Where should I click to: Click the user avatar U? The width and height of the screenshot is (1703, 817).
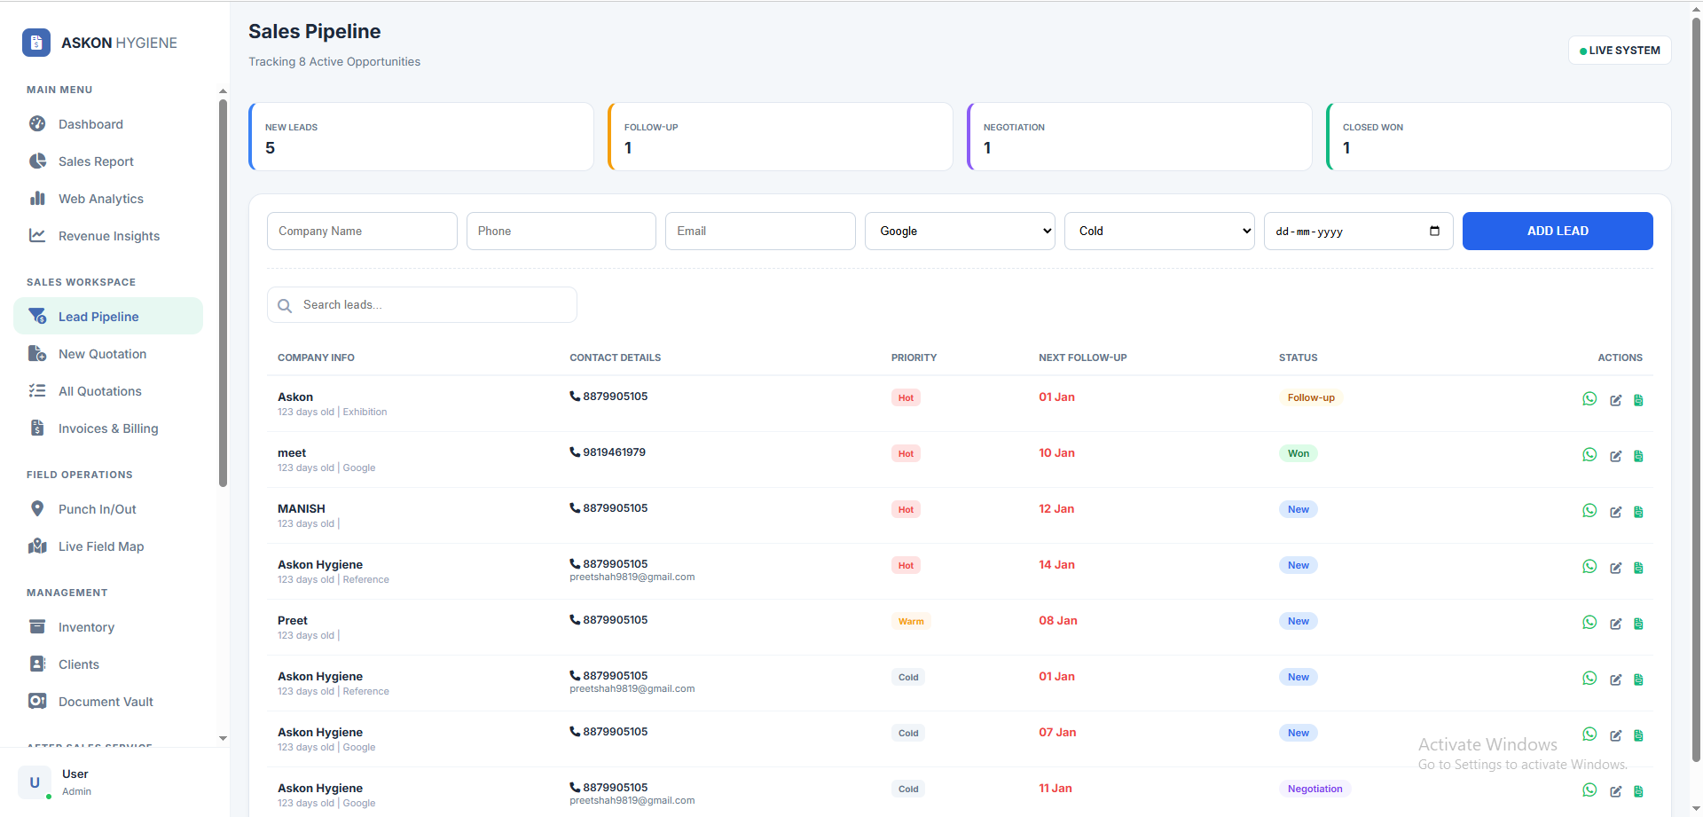click(x=35, y=782)
